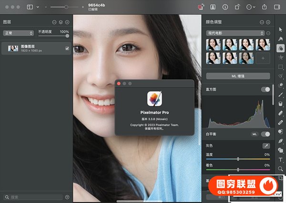Image resolution: width=286 pixels, height=203 pixels.
Task: Select the Type (T) tool
Action: tap(281, 160)
